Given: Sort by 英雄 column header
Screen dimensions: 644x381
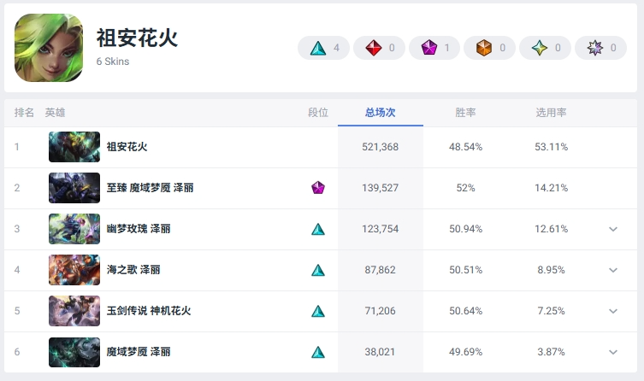Looking at the screenshot, I should coord(55,113).
